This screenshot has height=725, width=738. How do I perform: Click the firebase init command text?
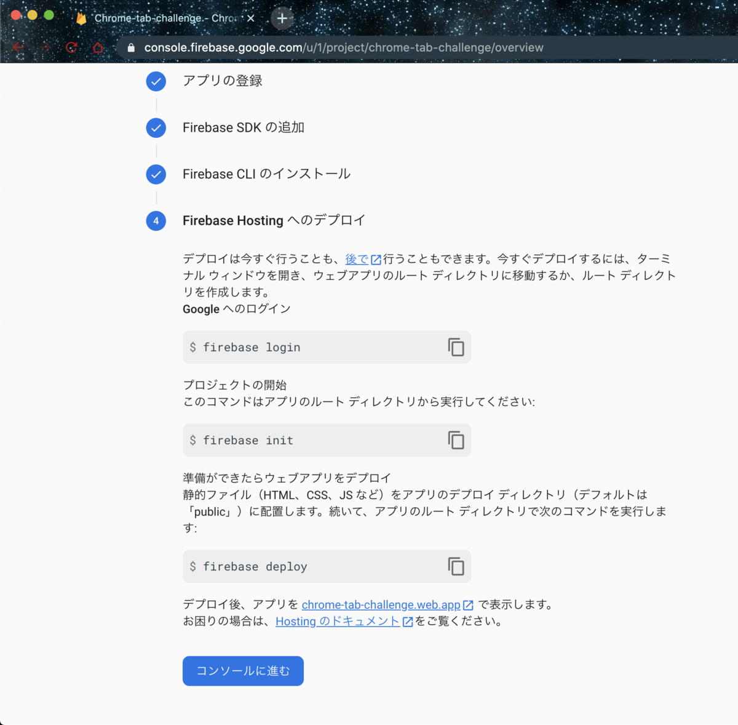(248, 440)
